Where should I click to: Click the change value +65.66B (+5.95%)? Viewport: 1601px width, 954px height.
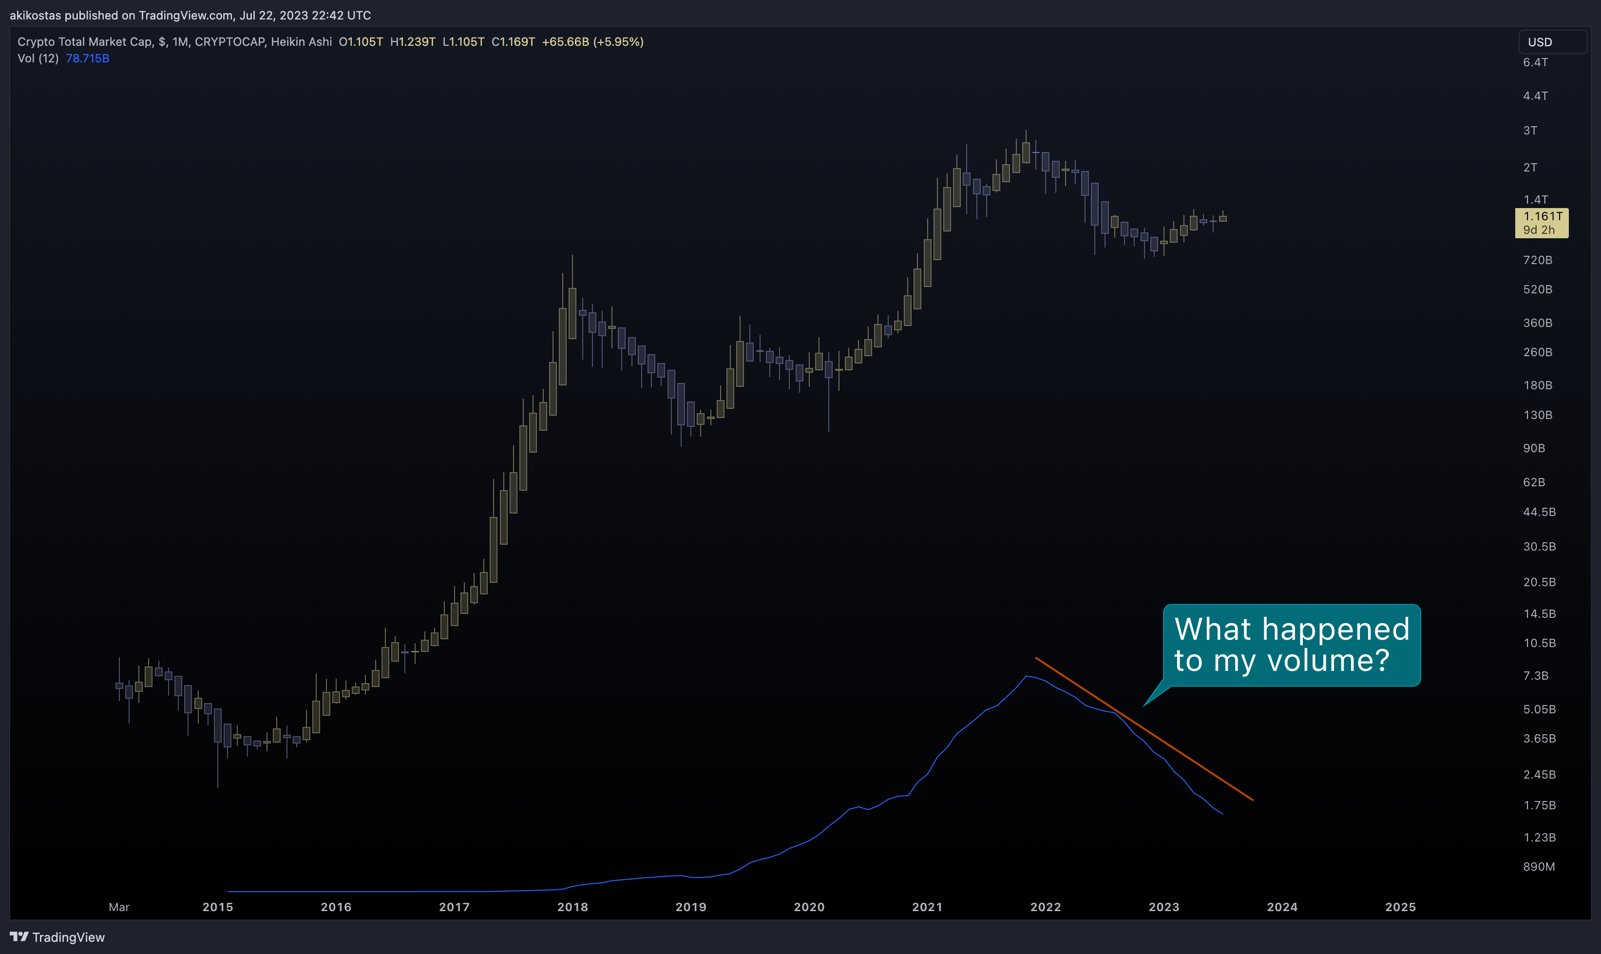(x=592, y=42)
